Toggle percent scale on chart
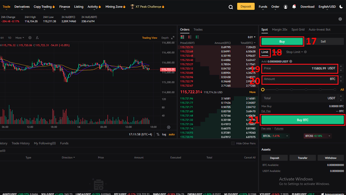Image resolution: width=346 pixels, height=195 pixels. pos(158,134)
